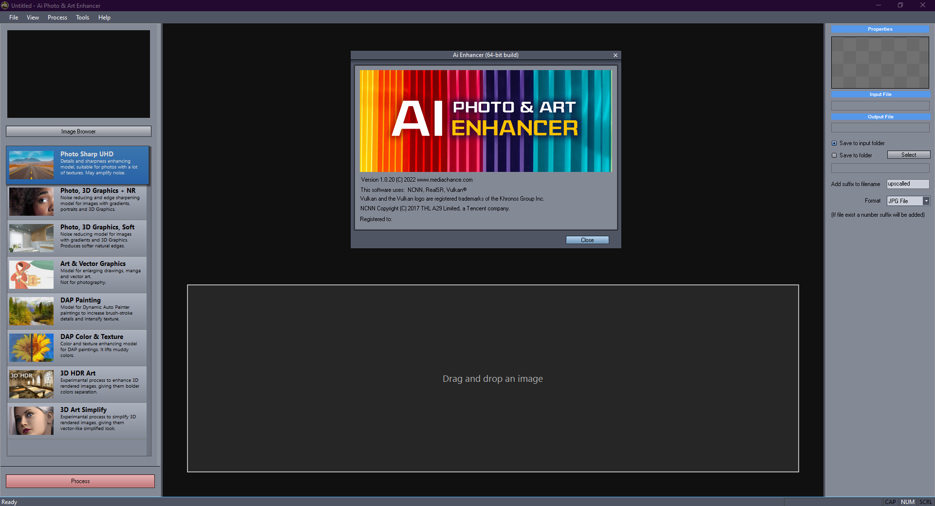935x506 pixels.
Task: Edit the filename suffix field 'upscalled'
Action: (x=908, y=184)
